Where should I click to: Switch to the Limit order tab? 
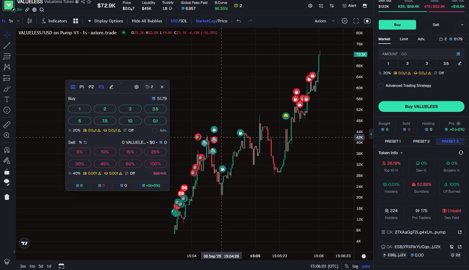coord(404,39)
